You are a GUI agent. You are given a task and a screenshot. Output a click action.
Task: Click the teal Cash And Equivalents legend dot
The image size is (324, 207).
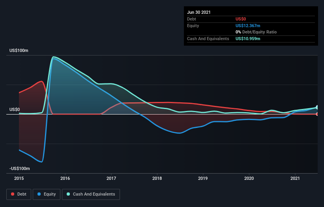click(x=68, y=194)
